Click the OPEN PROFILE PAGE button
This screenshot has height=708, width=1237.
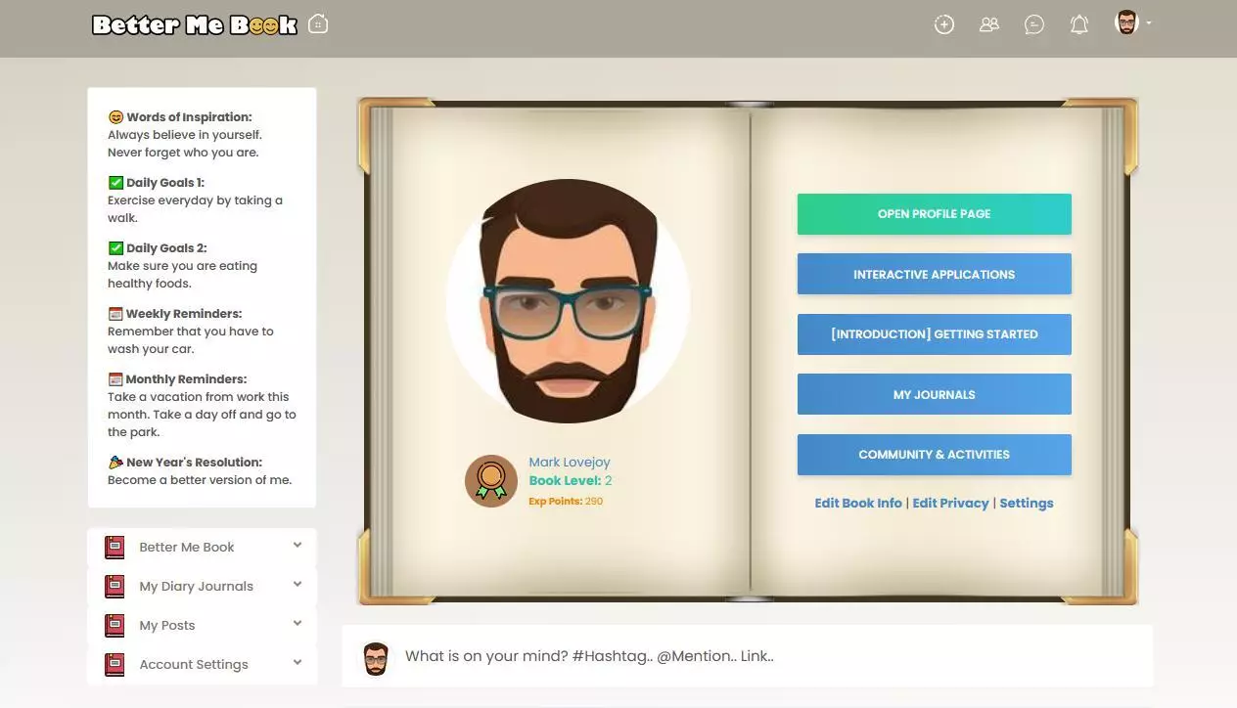[x=934, y=213]
